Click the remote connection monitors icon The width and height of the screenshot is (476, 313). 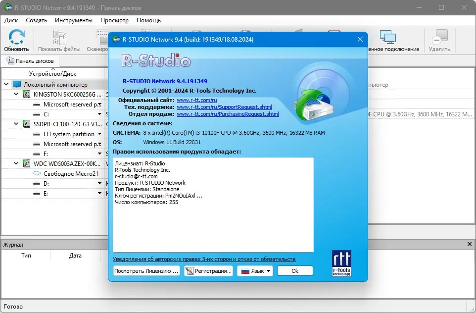coord(387,37)
